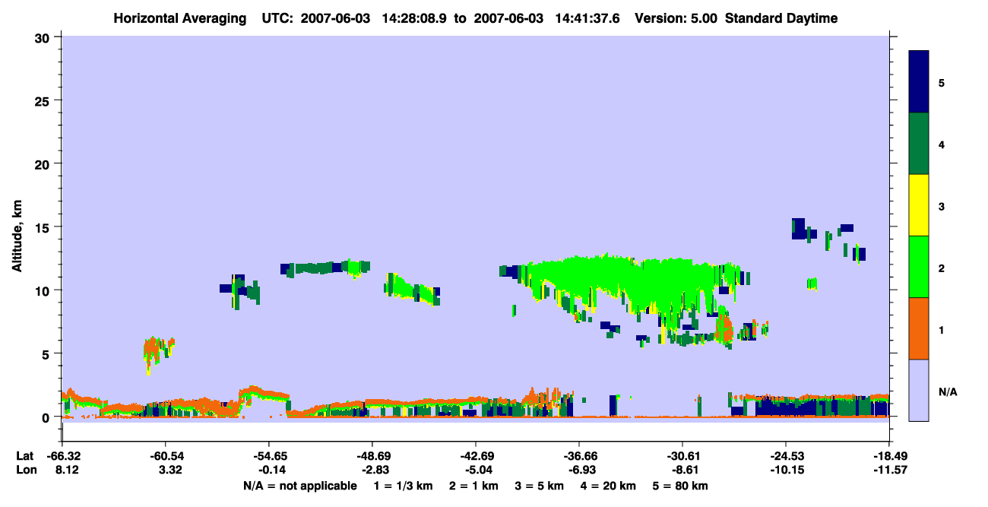988x507 pixels.
Task: Click the colorbar label '2'
Action: click(x=942, y=268)
